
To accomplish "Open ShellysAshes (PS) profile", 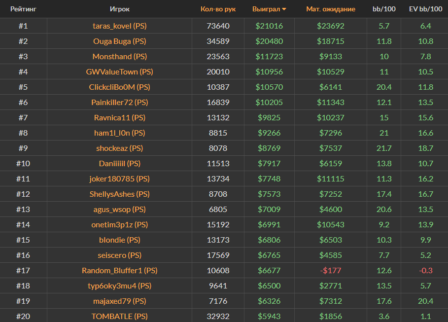I will (x=119, y=194).
